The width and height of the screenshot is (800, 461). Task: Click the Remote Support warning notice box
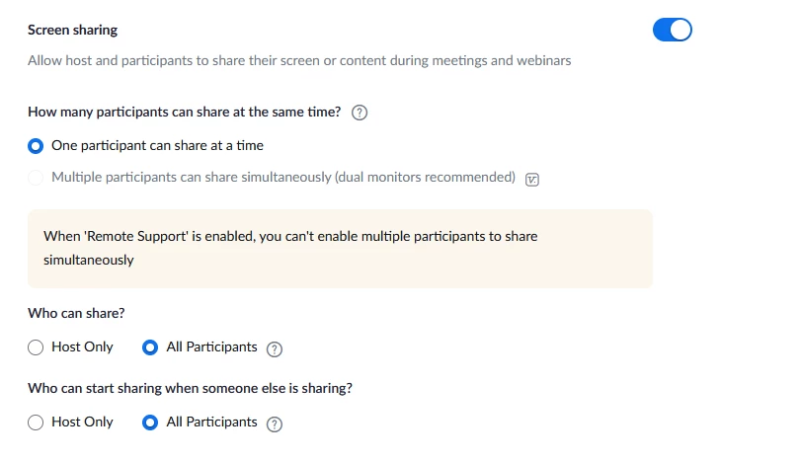[340, 249]
